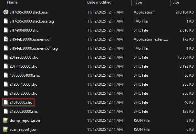Click the userenv.dll.tag file icon
The height and width of the screenshot is (134, 196).
(x=5, y=48)
